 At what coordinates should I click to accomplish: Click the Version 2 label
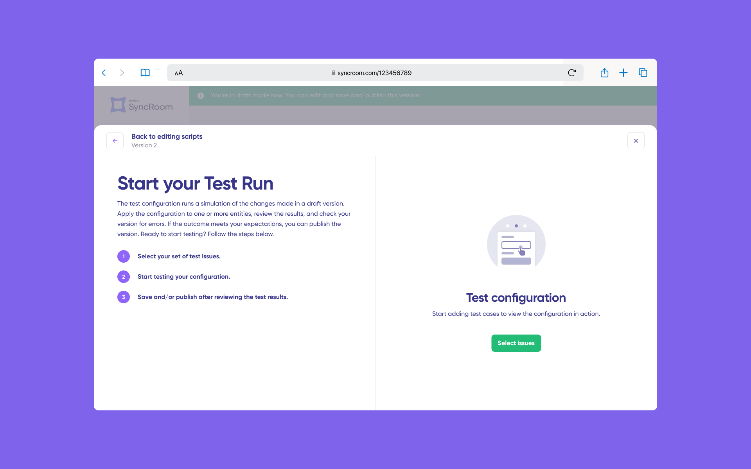click(x=144, y=145)
